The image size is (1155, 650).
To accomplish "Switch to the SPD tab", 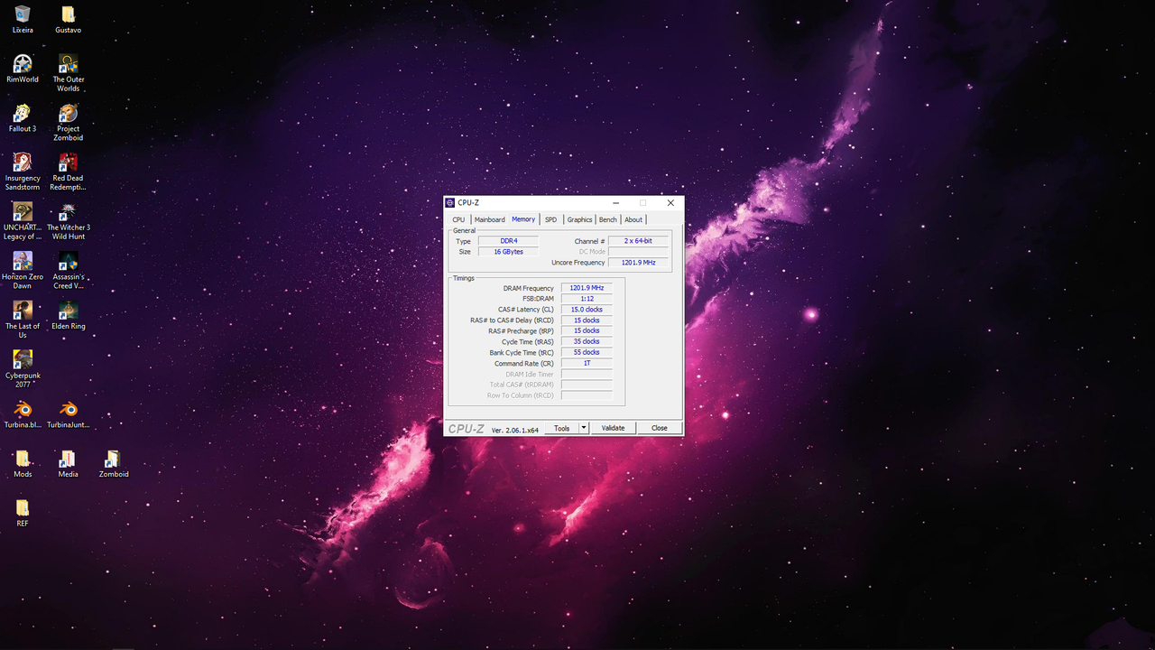I will point(550,218).
